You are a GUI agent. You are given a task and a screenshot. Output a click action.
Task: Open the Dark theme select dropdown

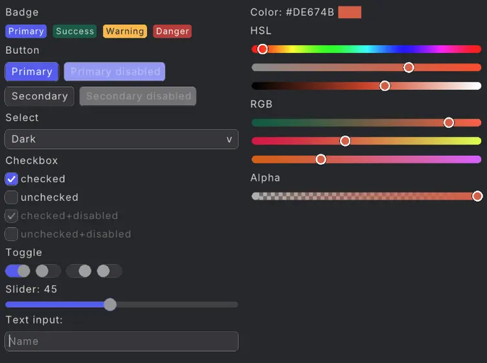(122, 139)
